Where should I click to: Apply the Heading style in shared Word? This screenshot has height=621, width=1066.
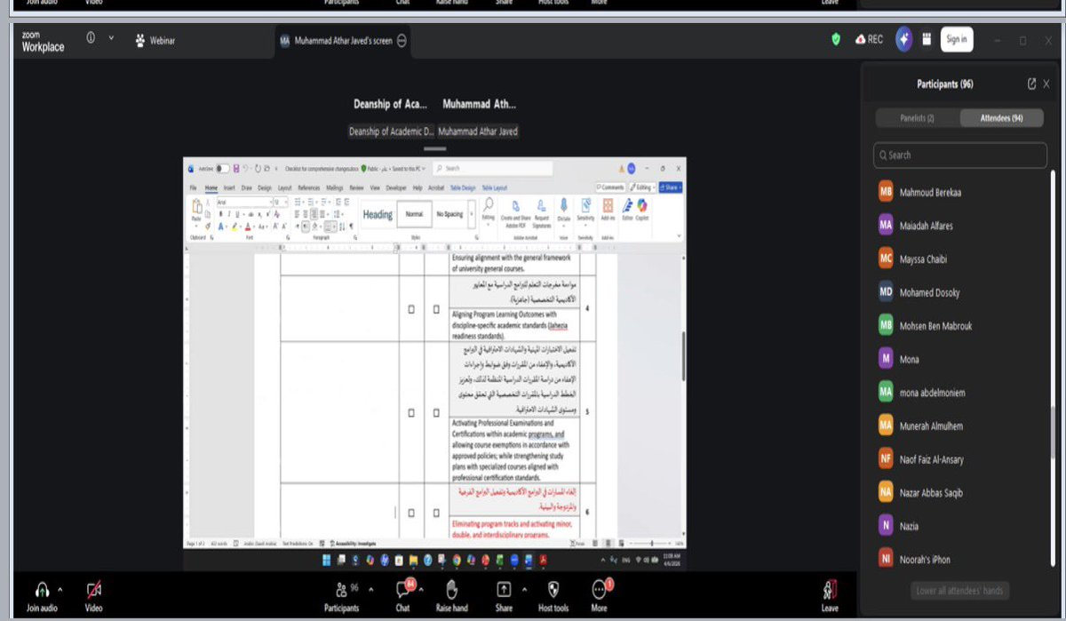(x=378, y=214)
